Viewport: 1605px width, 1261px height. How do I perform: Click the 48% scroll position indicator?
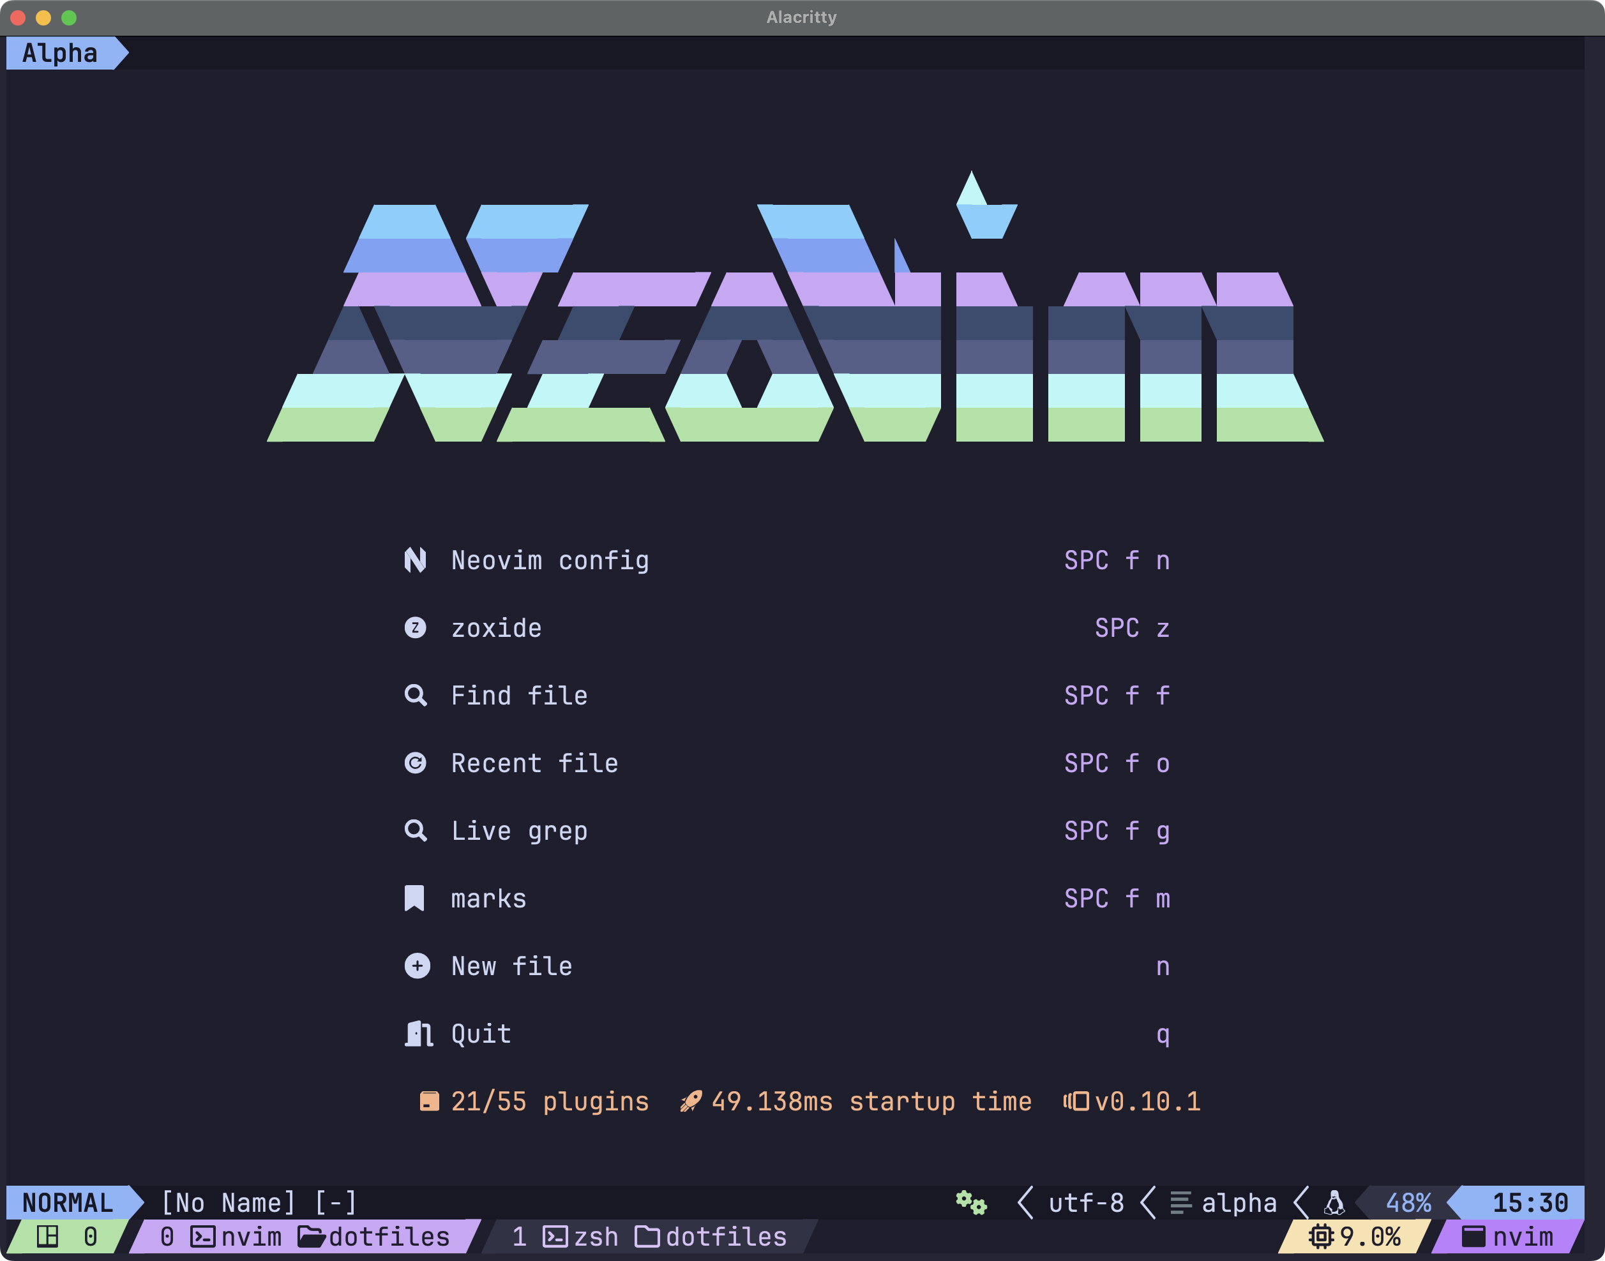click(x=1408, y=1203)
